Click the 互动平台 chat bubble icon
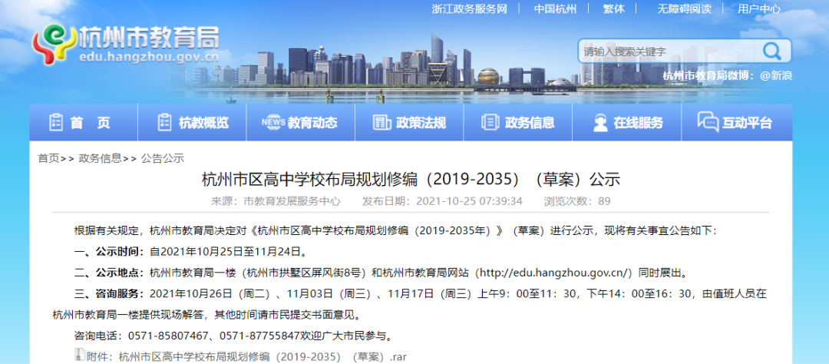Screen dimensions: 829x364 point(708,122)
